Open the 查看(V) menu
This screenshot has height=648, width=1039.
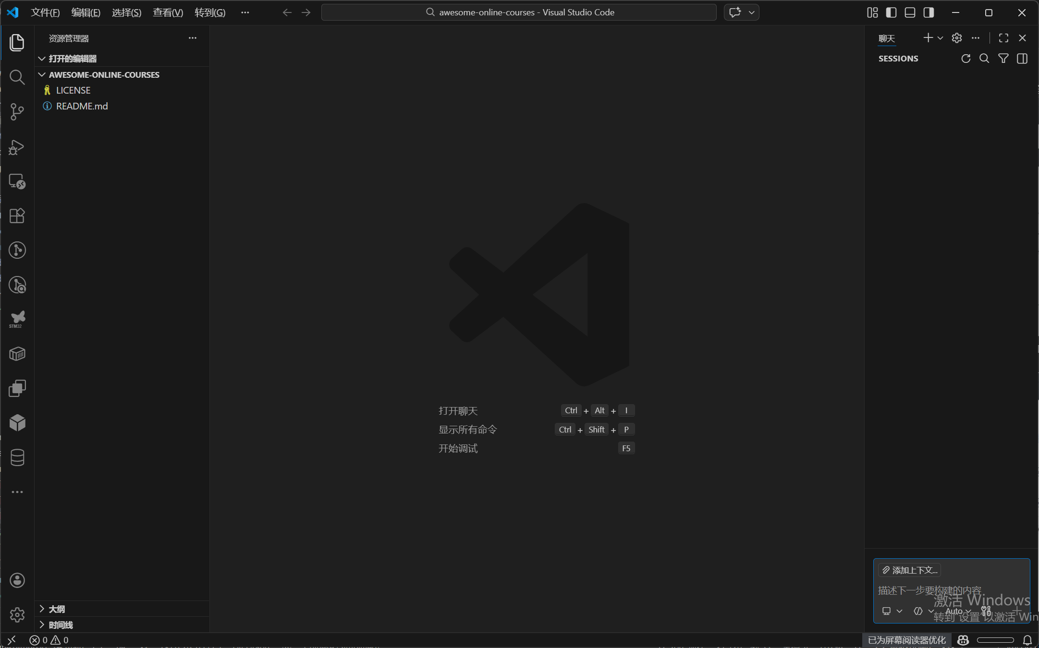tap(167, 12)
